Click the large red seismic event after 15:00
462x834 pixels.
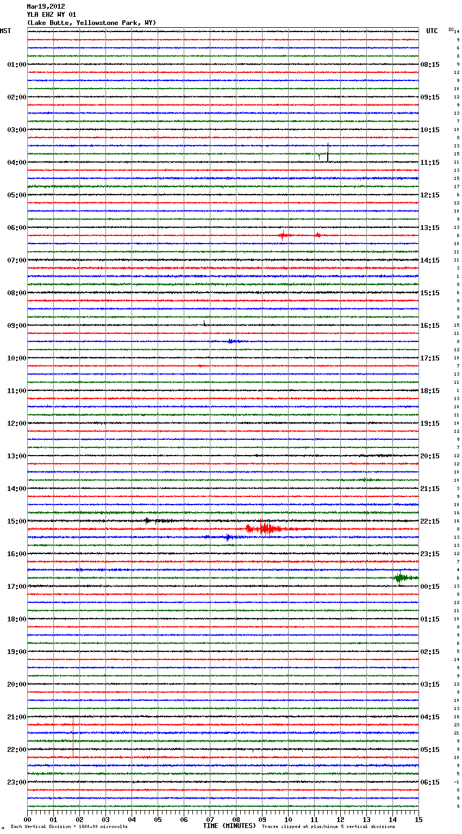(265, 528)
